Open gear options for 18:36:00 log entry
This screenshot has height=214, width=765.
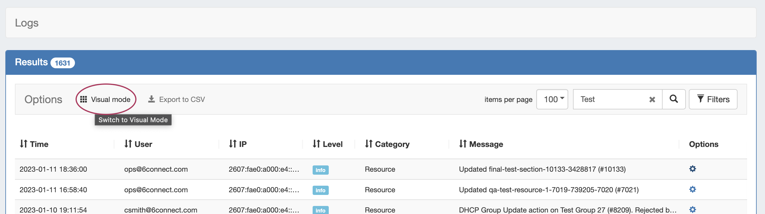[x=692, y=169]
